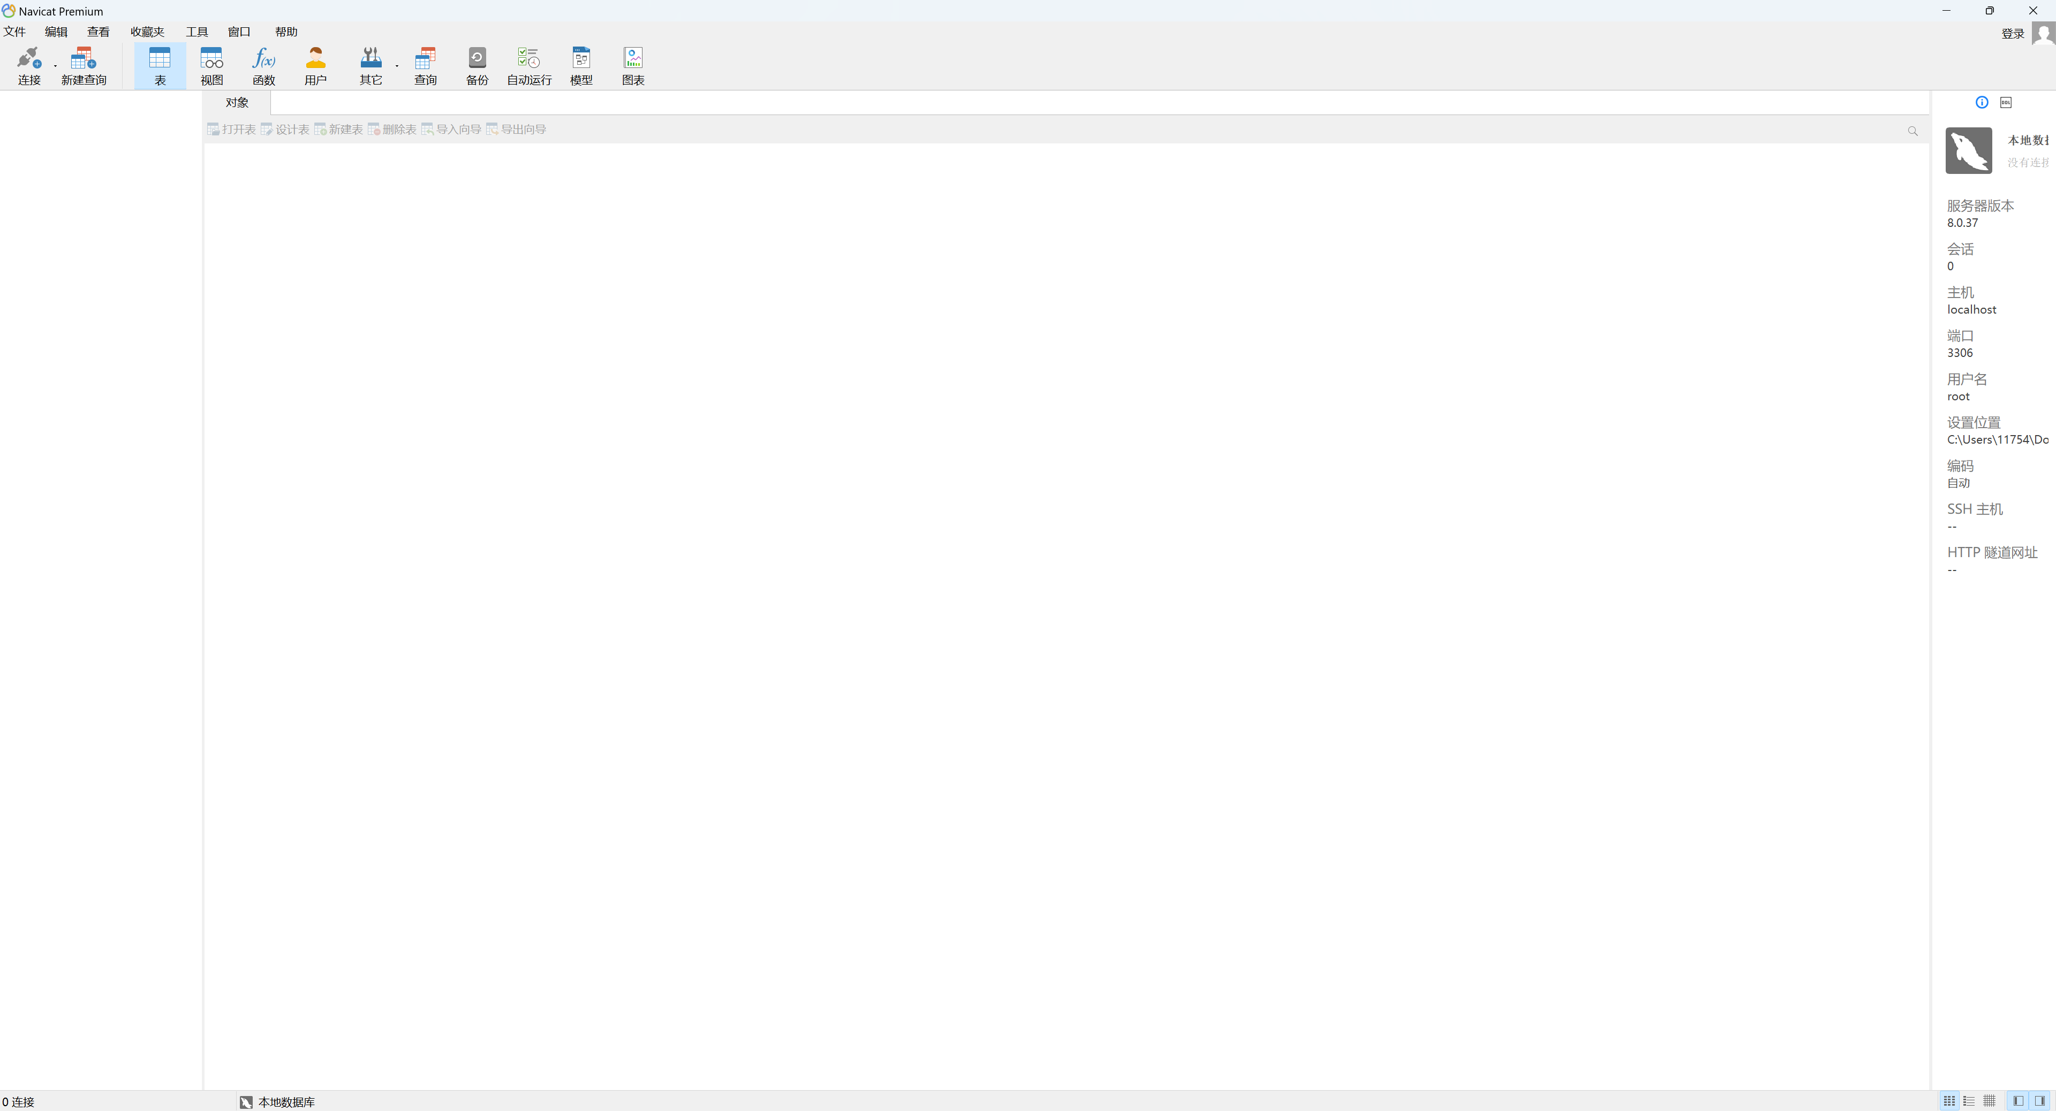Switch to the 对象 tab
Screen dimensions: 2056x1111
pyautogui.click(x=236, y=103)
